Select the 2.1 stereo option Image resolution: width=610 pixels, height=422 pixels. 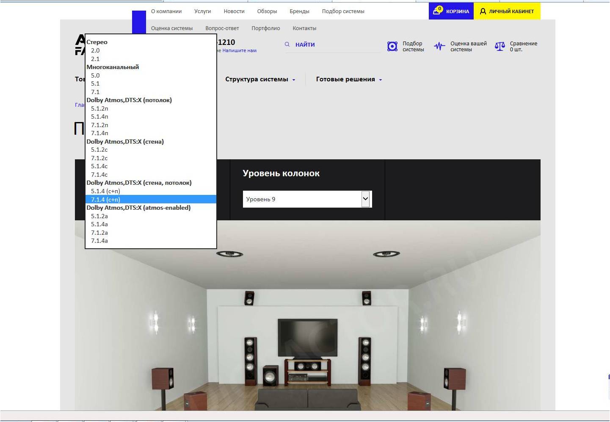151,59
